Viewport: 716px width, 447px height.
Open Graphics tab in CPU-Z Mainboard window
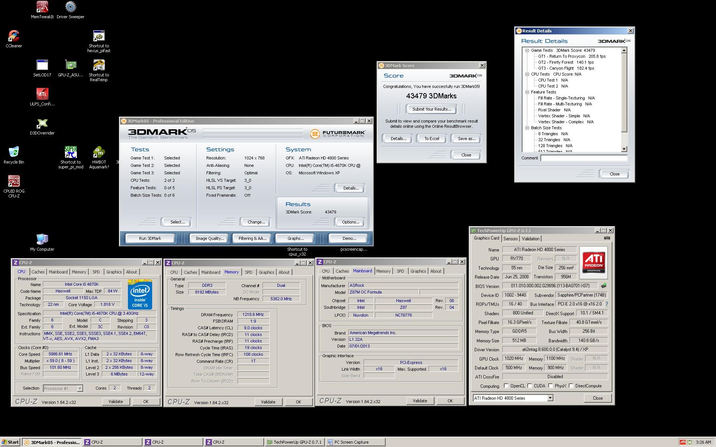tap(418, 271)
